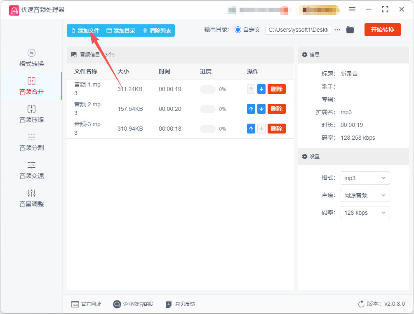Screen dimensions: 414x314
Task: Expand the 码率 128 kbps dropdown
Action: tap(365, 213)
